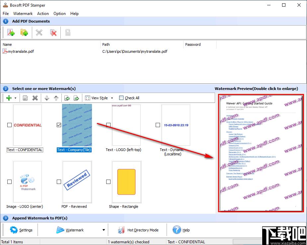Click the padlock password icon
Viewport: 307px width, 245px height.
point(68,33)
